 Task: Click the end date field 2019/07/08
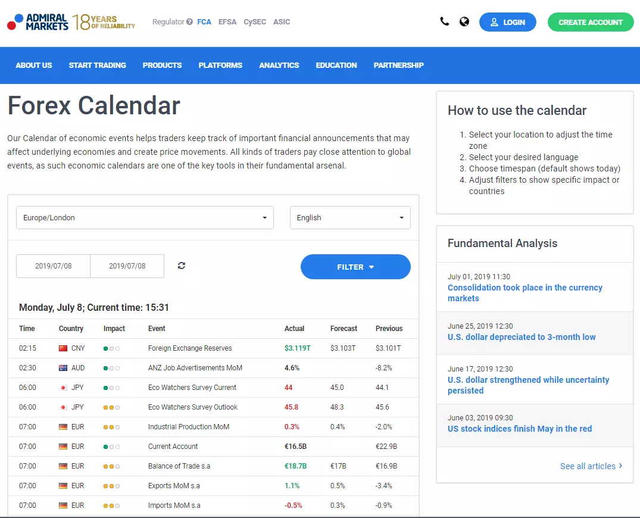click(x=127, y=266)
